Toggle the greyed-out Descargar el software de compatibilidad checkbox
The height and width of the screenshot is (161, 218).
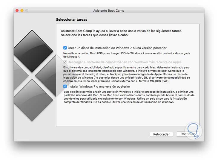(x=65, y=62)
